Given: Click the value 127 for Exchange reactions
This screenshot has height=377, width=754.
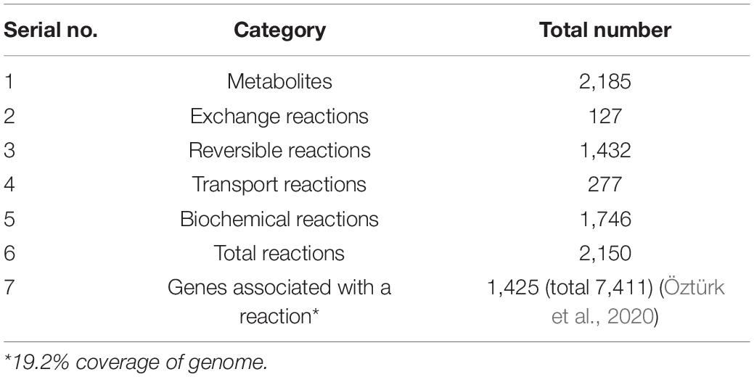Looking at the screenshot, I should (605, 116).
